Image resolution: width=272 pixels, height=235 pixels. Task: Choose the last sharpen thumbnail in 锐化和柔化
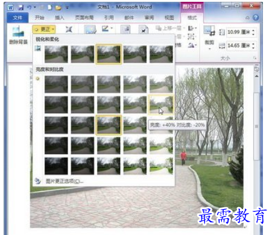(161, 54)
